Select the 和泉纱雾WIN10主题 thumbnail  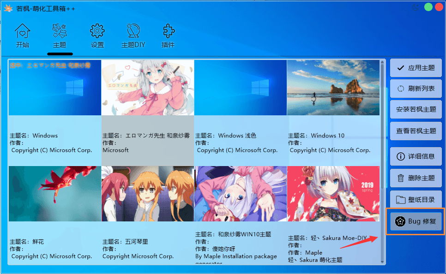click(241, 194)
